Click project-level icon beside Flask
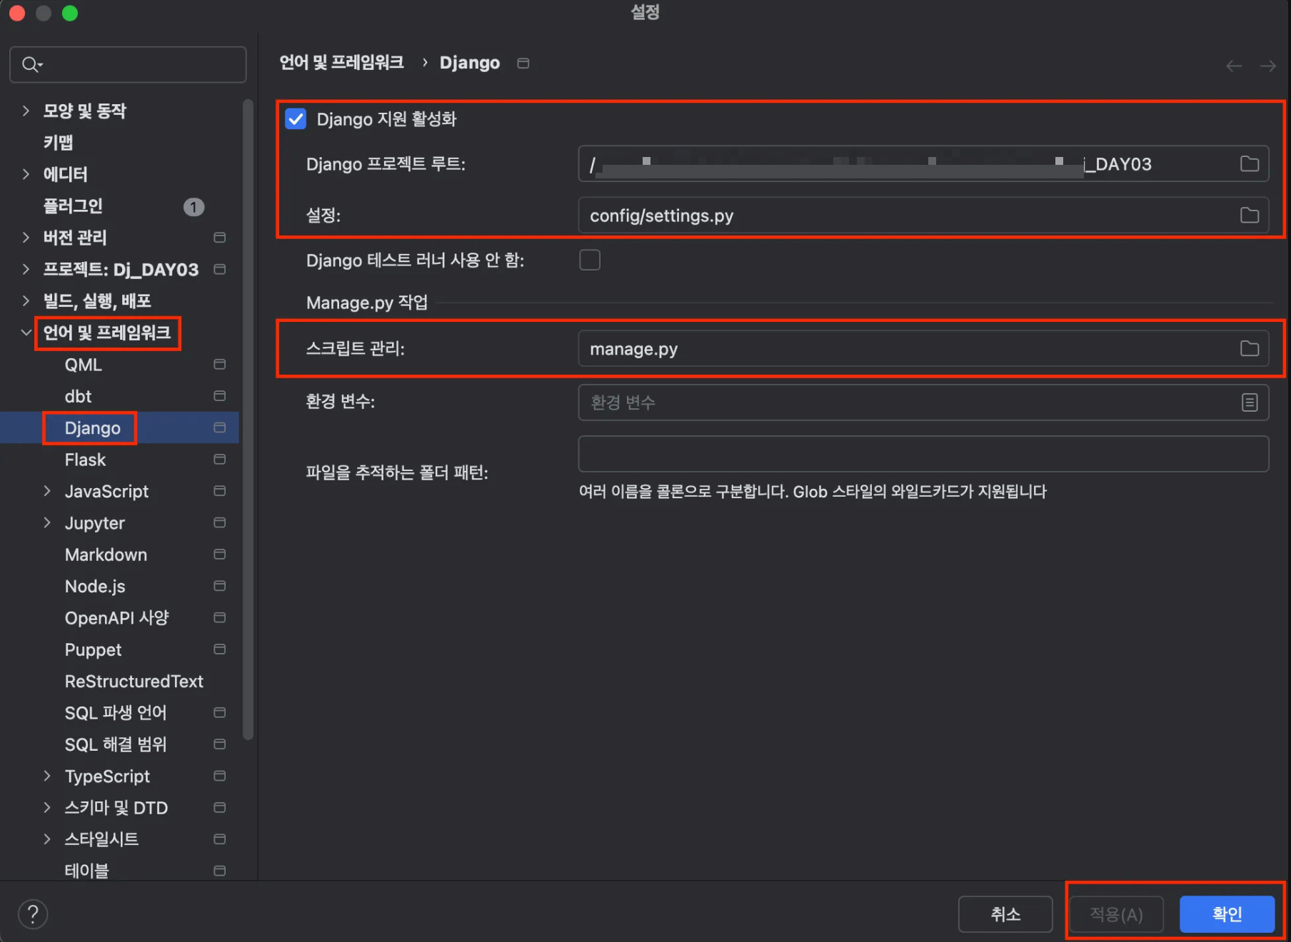 coord(220,460)
